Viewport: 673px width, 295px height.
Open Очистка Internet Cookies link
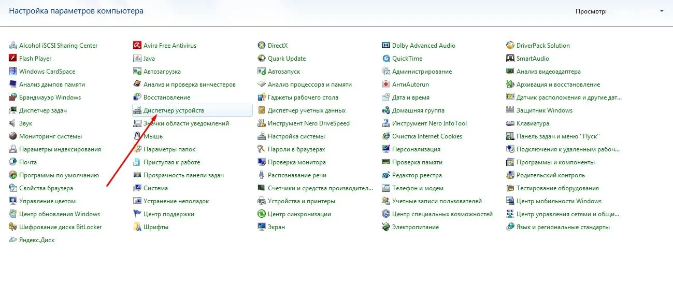(x=427, y=136)
